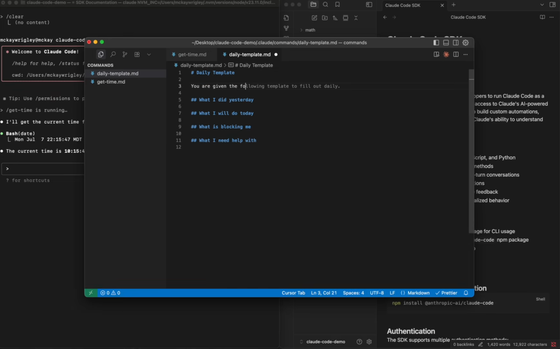Click Cursor Tab in the status bar
This screenshot has height=349, width=560.
coord(293,292)
